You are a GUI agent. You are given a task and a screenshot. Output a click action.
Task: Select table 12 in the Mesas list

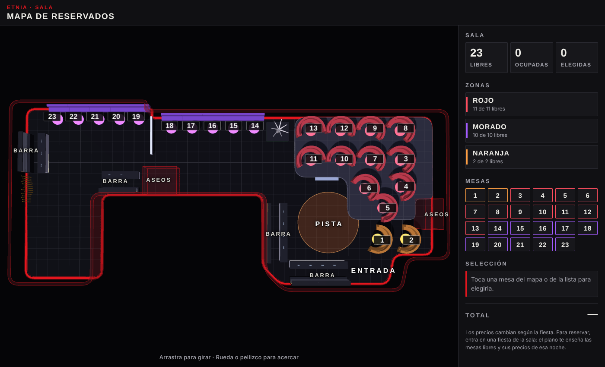(x=588, y=212)
